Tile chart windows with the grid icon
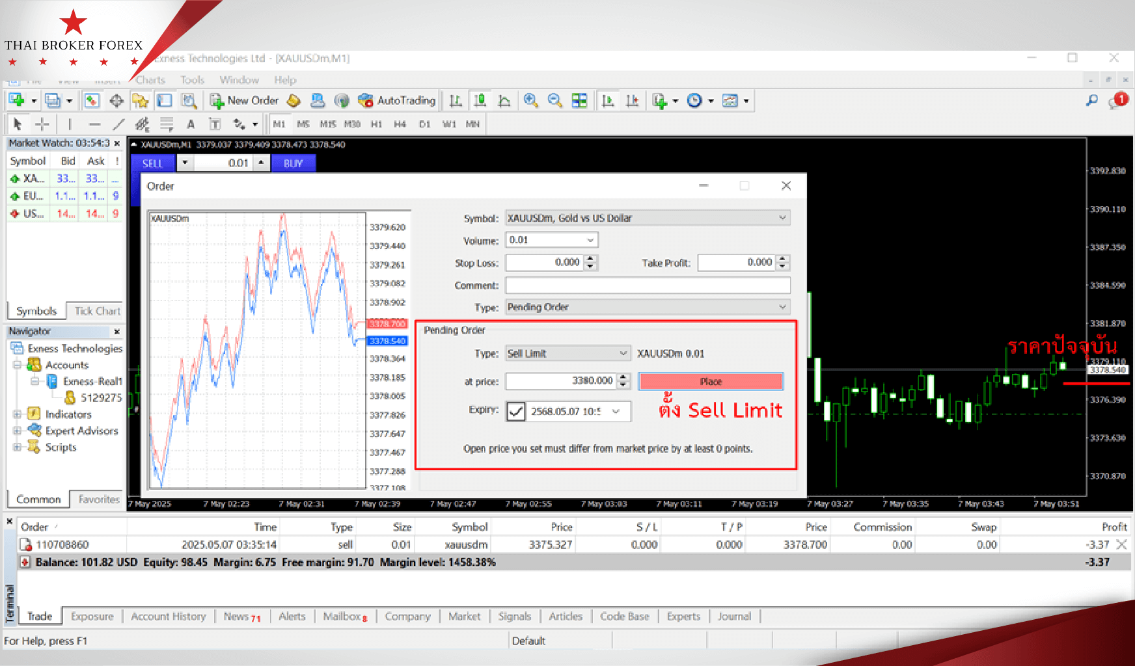This screenshot has width=1135, height=666. [579, 100]
